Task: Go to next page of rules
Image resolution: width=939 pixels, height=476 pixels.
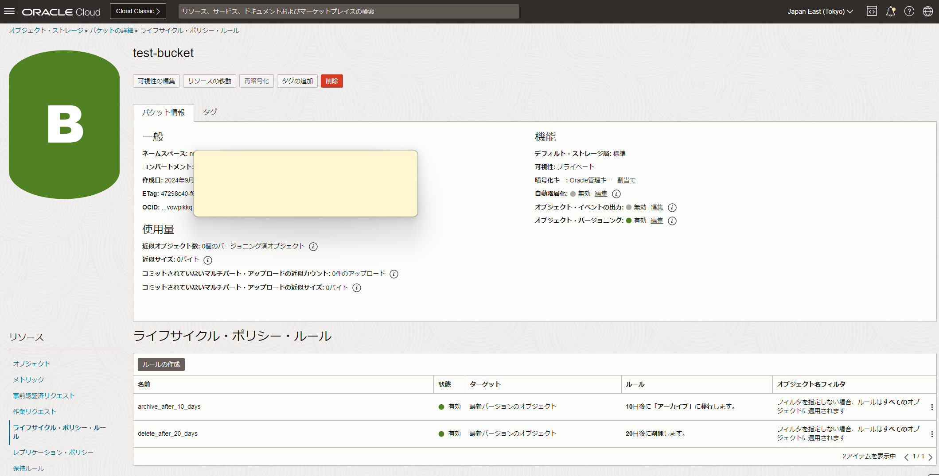Action: (x=930, y=457)
